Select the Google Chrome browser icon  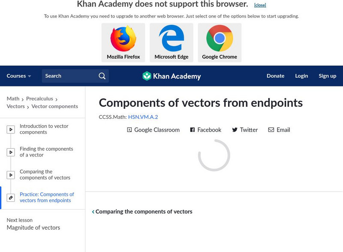[220, 39]
